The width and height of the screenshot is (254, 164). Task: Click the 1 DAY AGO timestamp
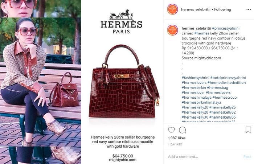(175, 144)
